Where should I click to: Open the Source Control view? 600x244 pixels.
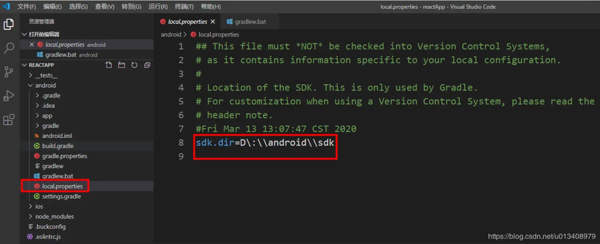click(x=9, y=72)
